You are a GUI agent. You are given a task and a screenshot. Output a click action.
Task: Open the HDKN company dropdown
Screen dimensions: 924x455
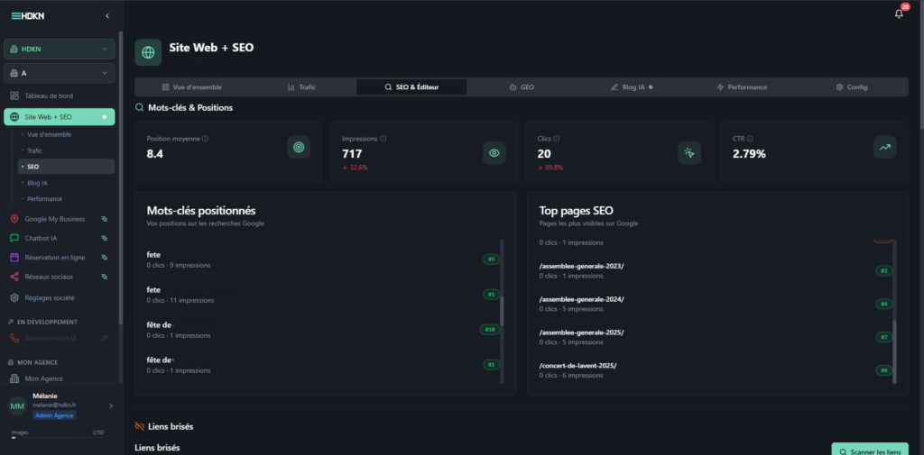point(60,50)
